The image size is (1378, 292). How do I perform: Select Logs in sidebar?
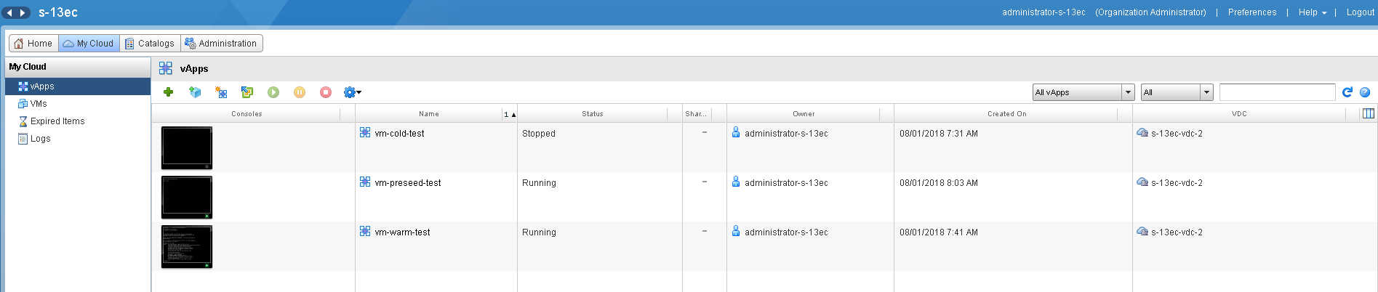pyautogui.click(x=78, y=139)
